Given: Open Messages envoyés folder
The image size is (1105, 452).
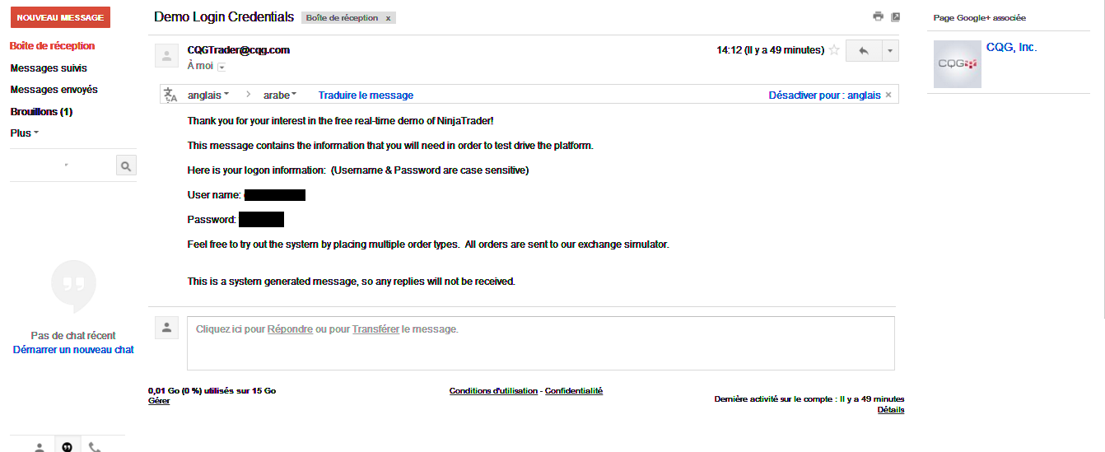Looking at the screenshot, I should pyautogui.click(x=54, y=90).
